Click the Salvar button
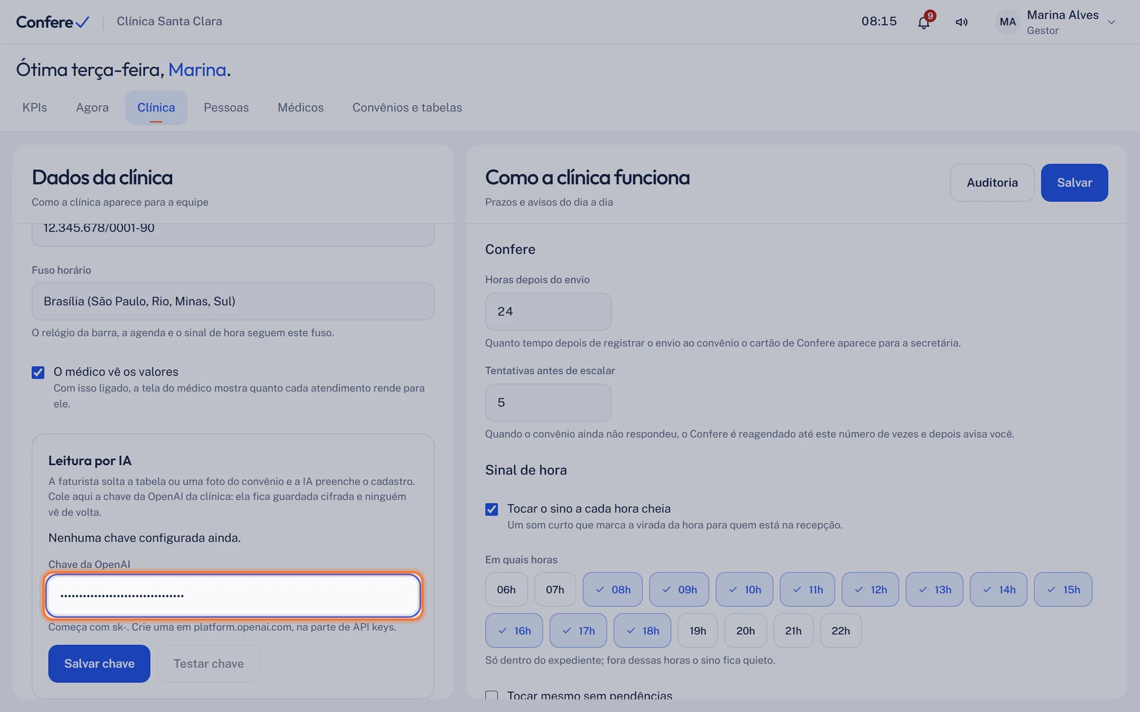Screen dimensions: 1140x712 1074,183
